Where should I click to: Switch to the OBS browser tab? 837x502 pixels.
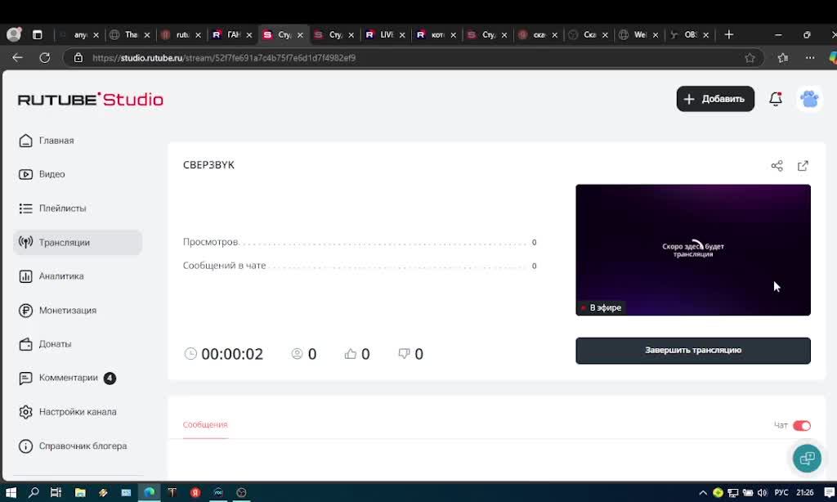[x=689, y=34]
